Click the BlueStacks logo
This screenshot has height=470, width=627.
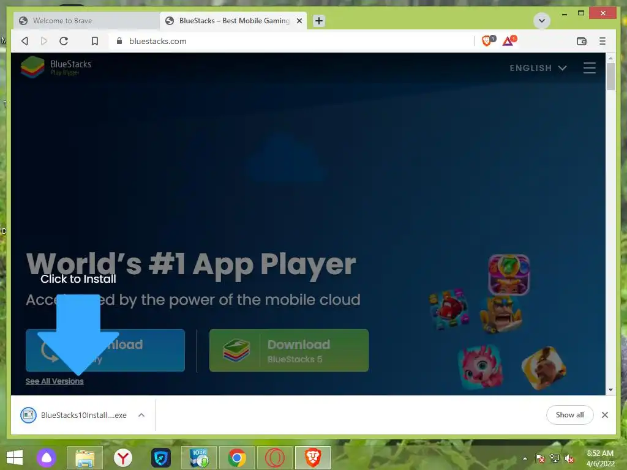(x=56, y=67)
